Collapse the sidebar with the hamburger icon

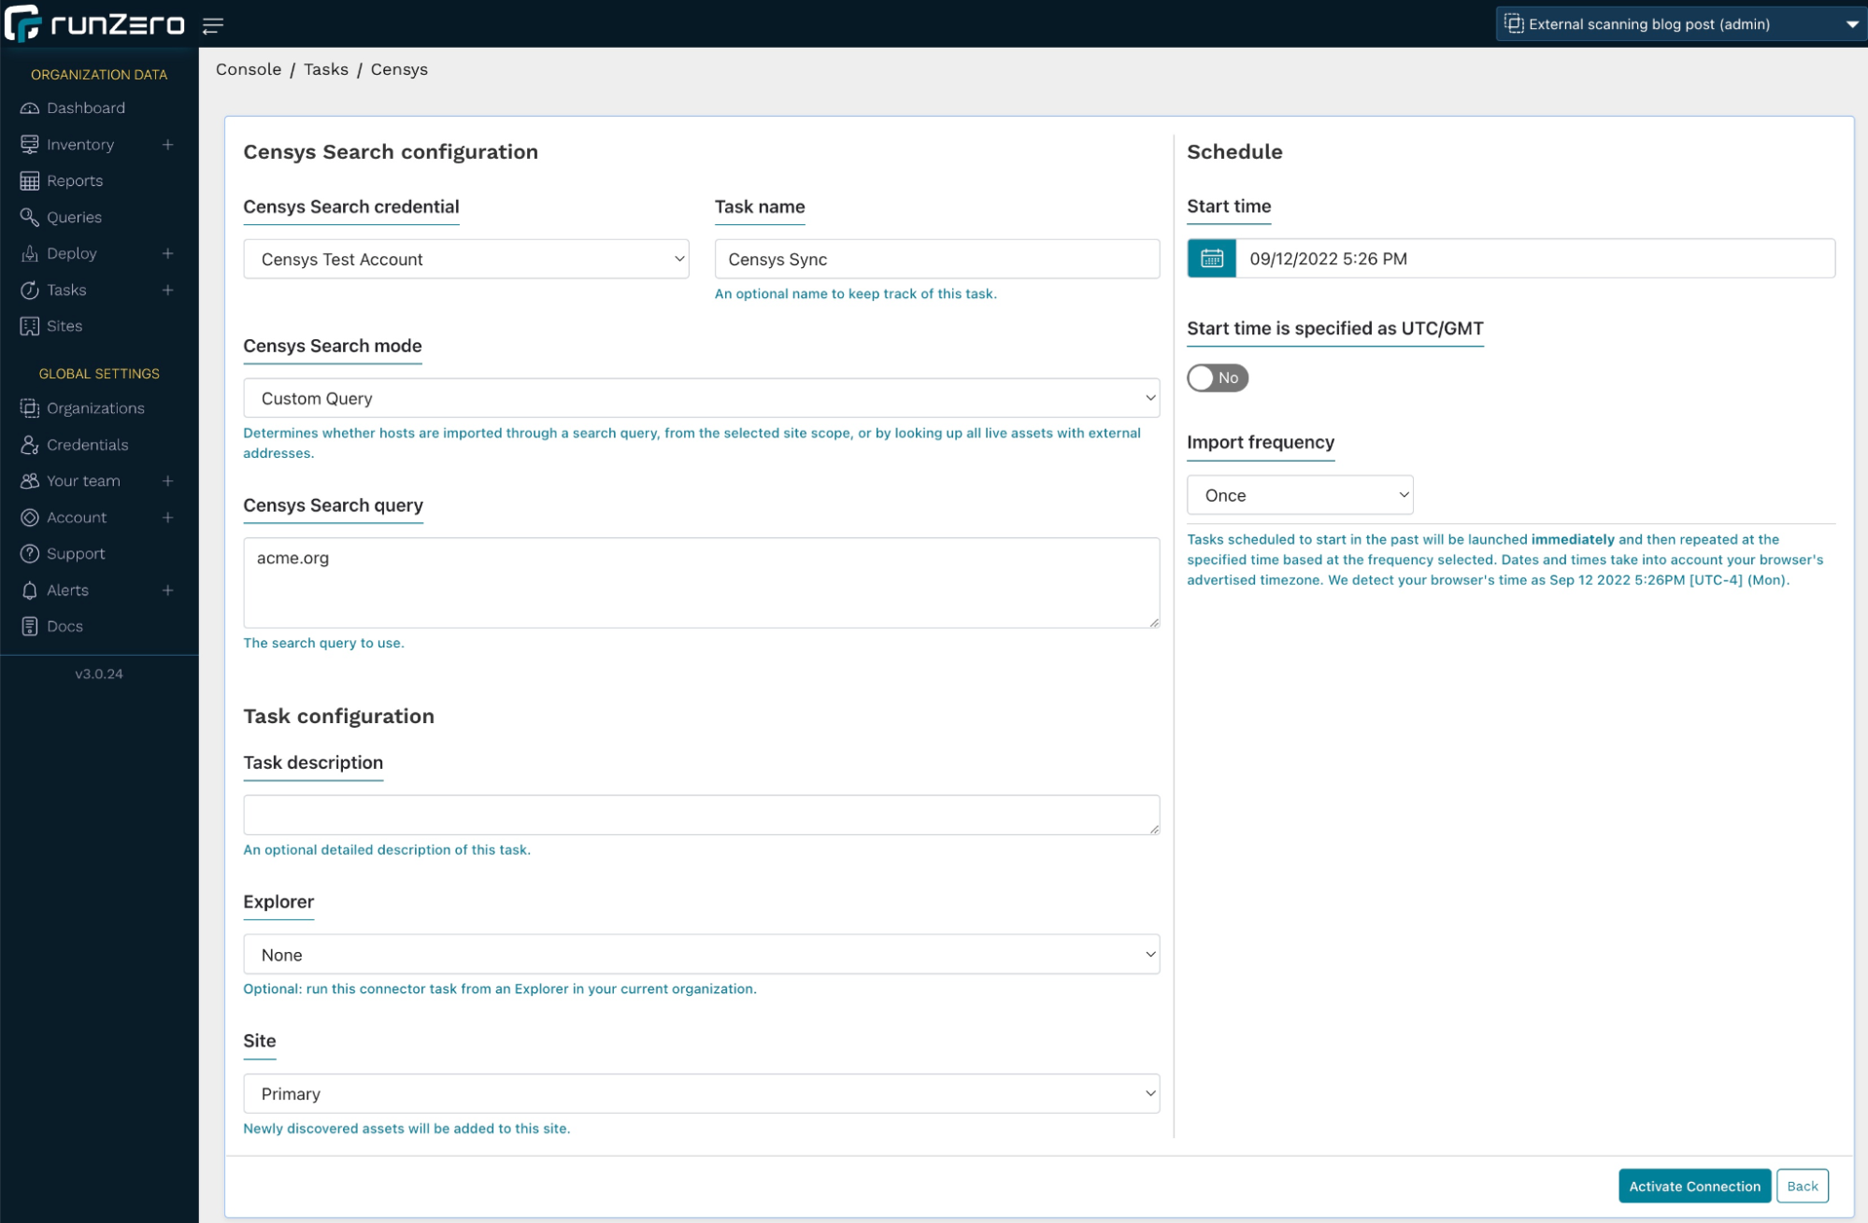coord(213,25)
